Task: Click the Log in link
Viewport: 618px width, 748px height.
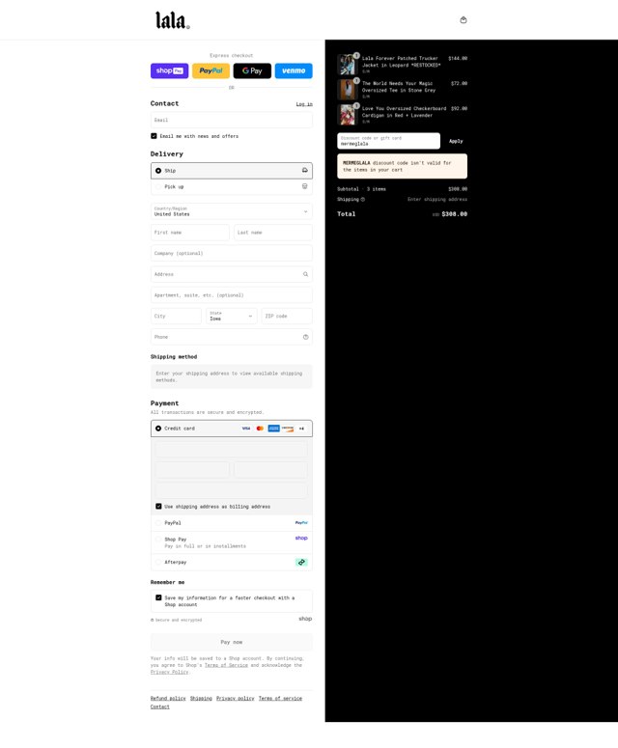Action: coord(304,104)
